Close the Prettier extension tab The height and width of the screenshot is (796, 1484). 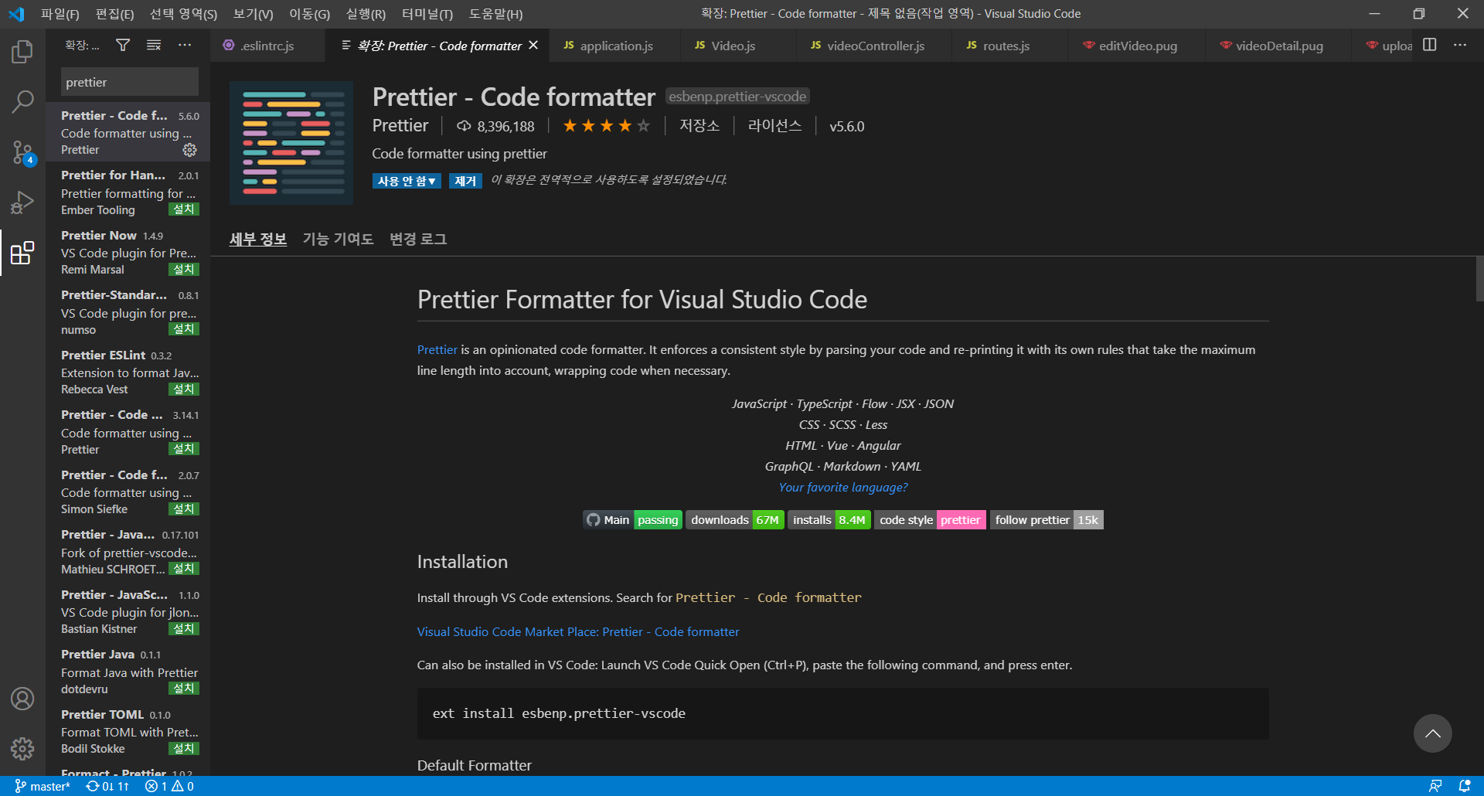(x=533, y=46)
